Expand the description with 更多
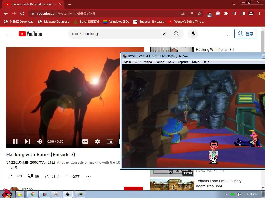The width and height of the screenshot is (265, 198). (x=12, y=168)
